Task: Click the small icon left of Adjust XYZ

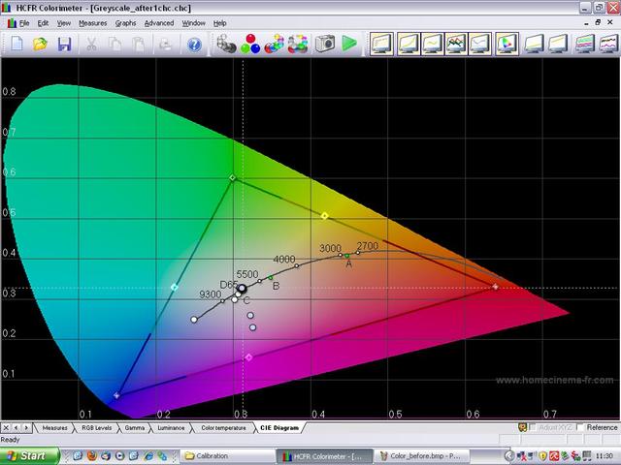Action: pos(522,427)
